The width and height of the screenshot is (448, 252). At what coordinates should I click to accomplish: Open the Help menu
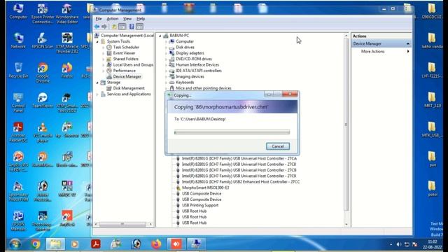pos(141,19)
